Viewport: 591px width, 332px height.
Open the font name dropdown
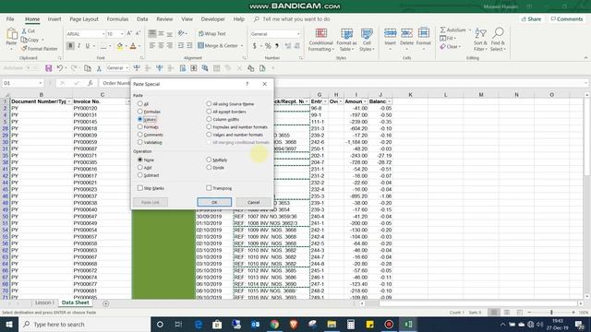[x=103, y=34]
